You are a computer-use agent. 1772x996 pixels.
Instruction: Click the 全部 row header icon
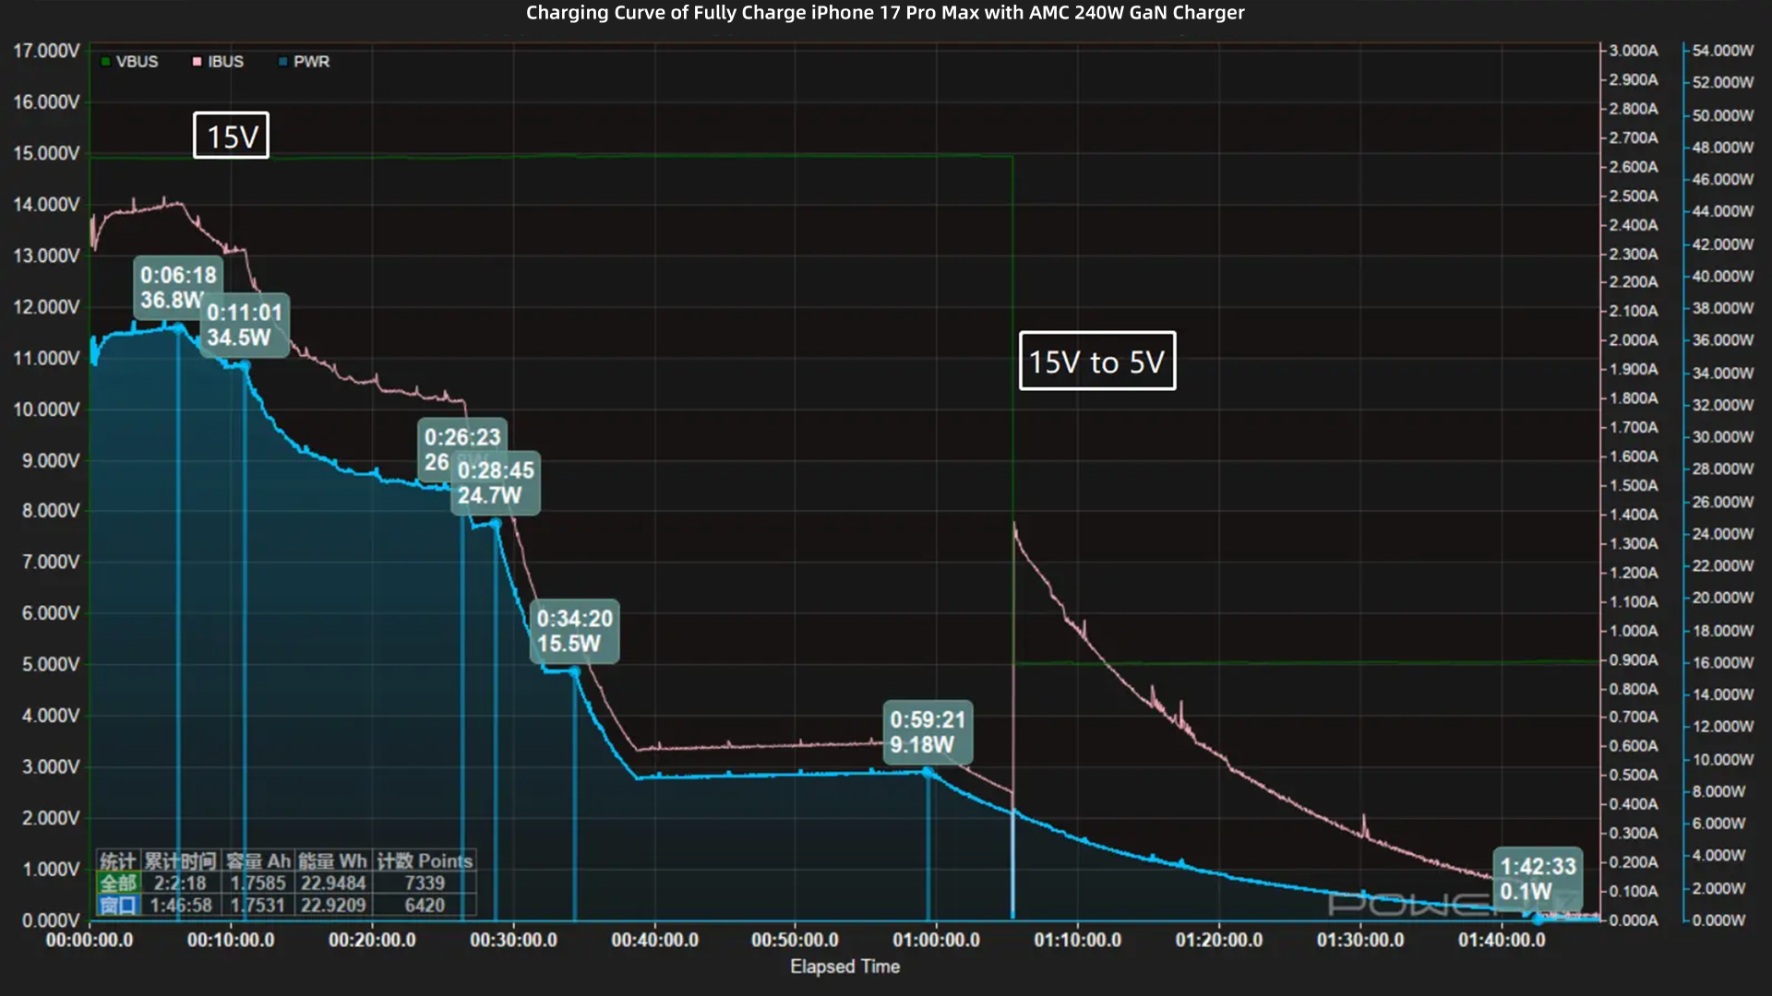click(x=120, y=883)
